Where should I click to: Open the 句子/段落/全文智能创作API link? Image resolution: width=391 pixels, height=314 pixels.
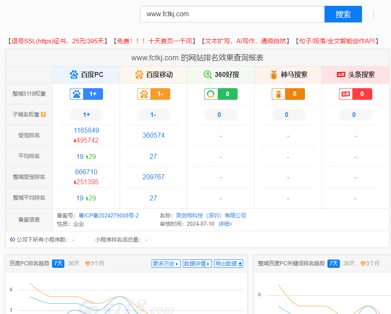tap(337, 41)
